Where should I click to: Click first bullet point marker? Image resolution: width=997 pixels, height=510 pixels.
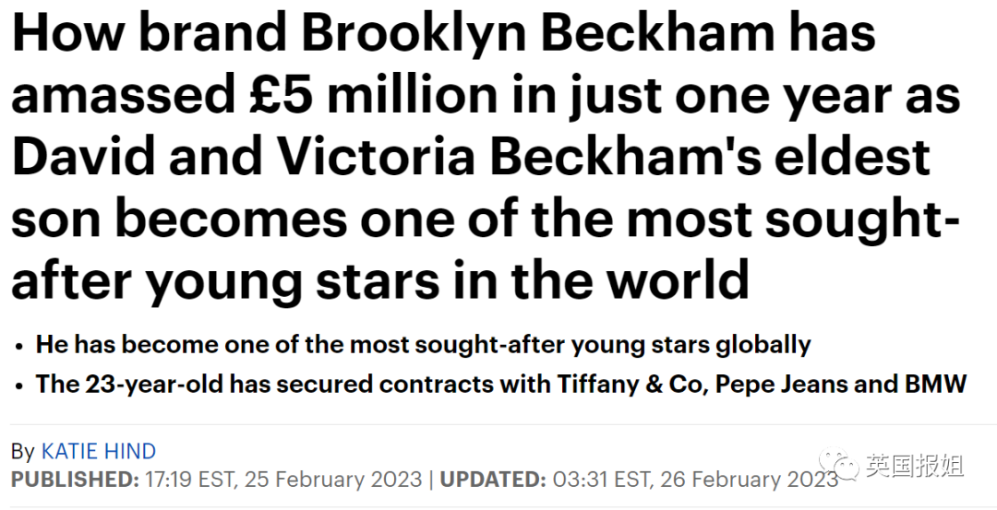pyautogui.click(x=20, y=347)
